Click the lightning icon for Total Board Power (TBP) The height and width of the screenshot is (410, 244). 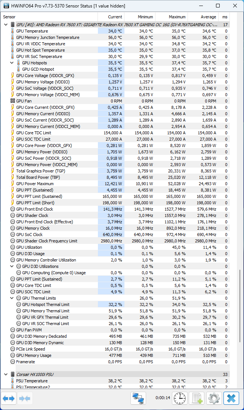(12, 177)
